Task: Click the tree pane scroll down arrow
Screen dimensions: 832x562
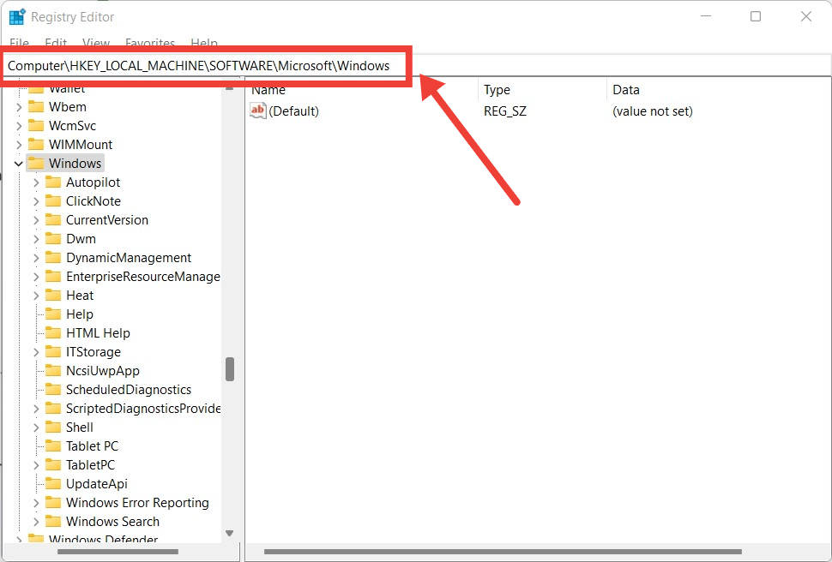Action: click(230, 533)
